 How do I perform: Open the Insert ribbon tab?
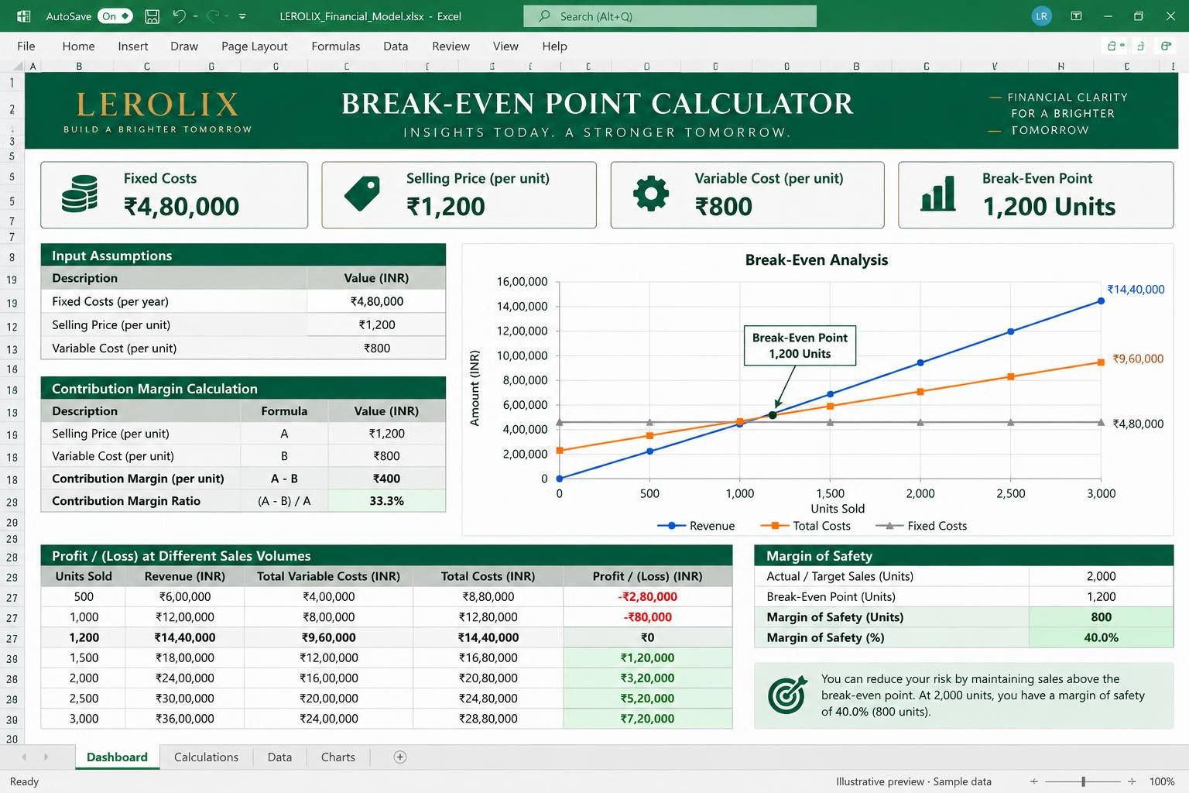coord(133,46)
